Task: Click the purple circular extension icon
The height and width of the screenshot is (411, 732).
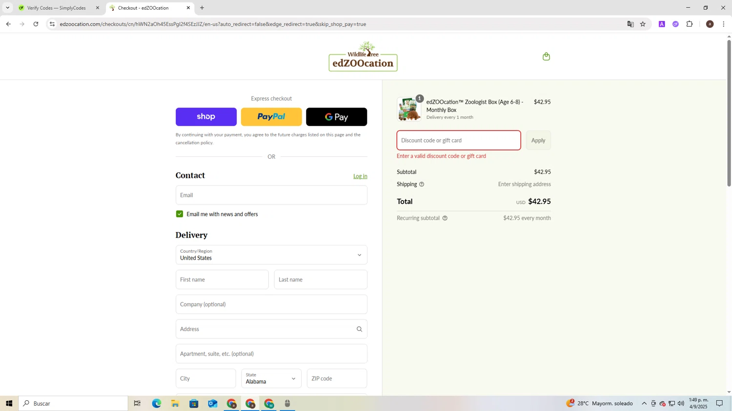Action: pos(675,24)
